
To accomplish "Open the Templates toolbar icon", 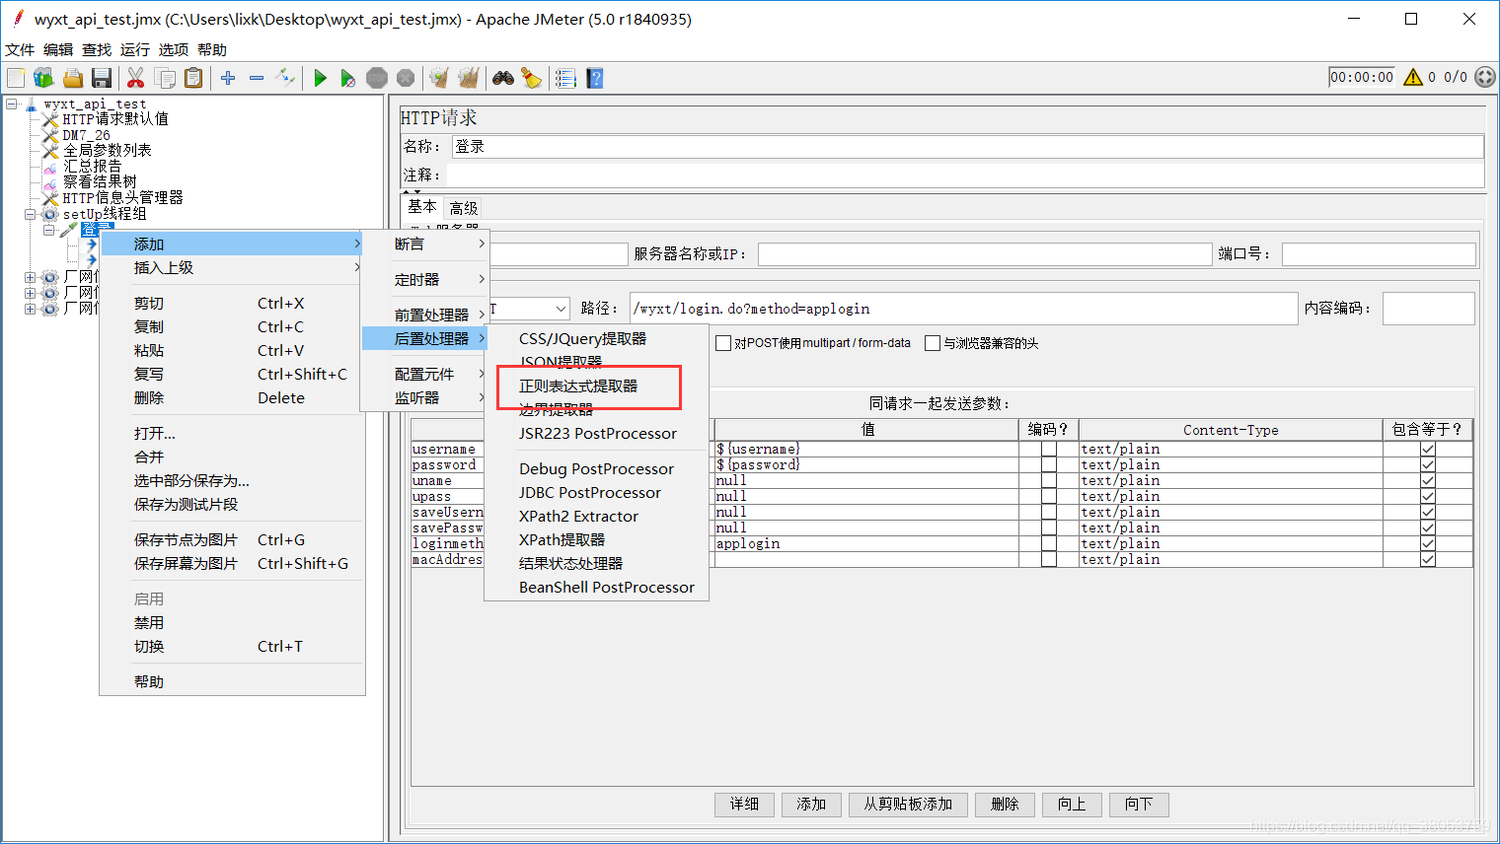I will click(43, 78).
